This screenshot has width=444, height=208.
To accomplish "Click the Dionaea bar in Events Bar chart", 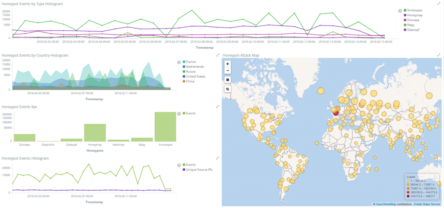I will (25, 138).
